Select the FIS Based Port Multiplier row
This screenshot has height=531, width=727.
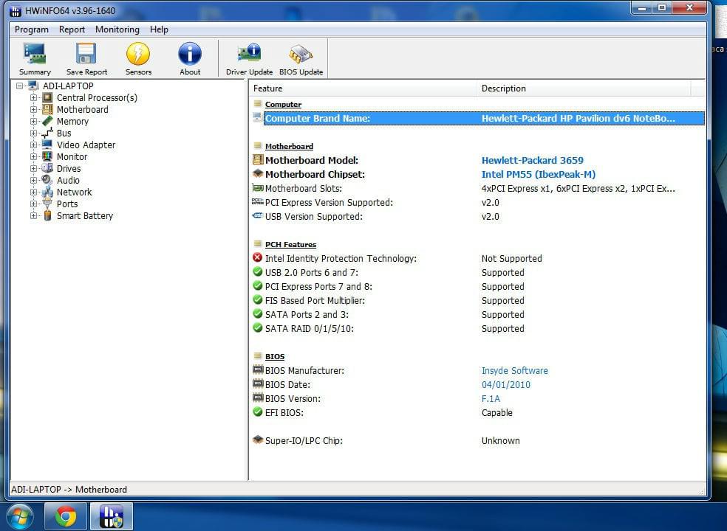[x=479, y=300]
